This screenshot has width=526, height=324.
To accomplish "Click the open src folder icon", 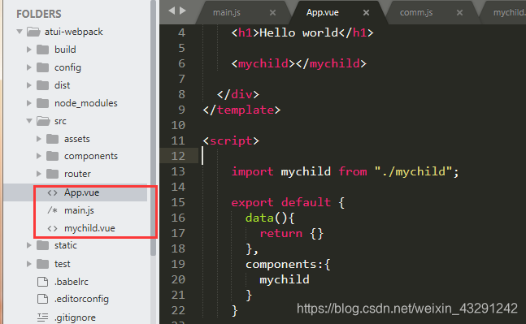I will click(x=43, y=121).
